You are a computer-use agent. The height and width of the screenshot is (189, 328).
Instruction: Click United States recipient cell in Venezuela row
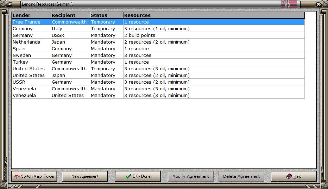point(70,96)
